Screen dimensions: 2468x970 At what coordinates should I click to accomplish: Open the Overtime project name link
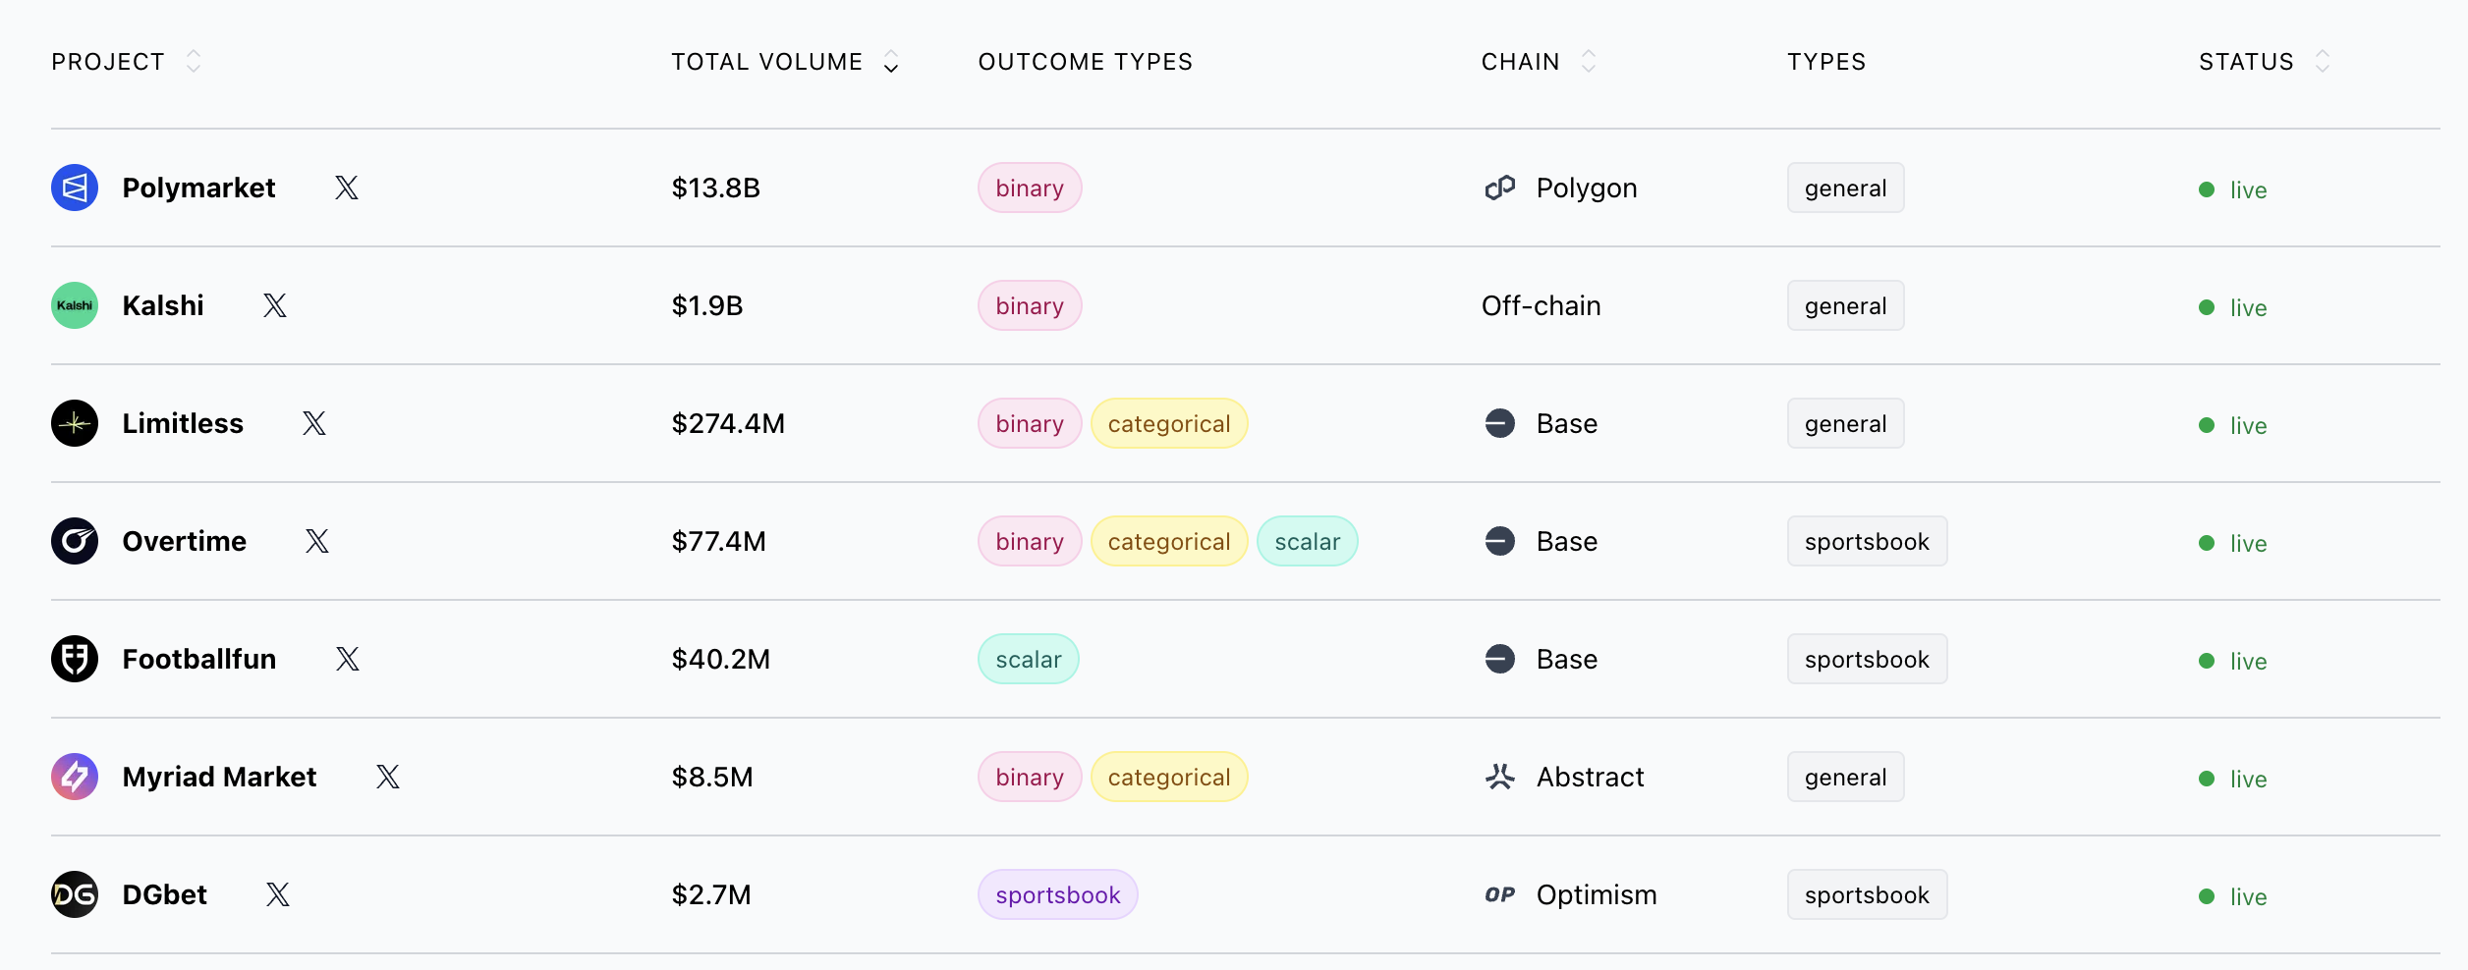(185, 541)
